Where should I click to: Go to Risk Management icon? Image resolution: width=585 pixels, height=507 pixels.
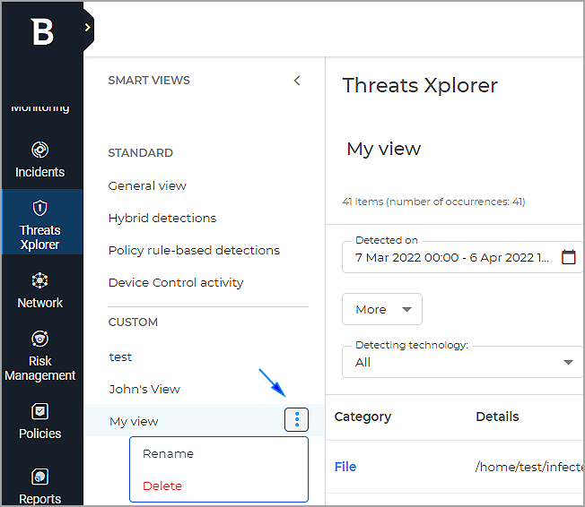pyautogui.click(x=40, y=339)
